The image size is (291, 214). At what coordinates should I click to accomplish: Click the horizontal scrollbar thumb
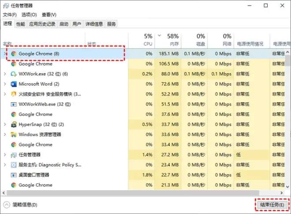pyautogui.click(x=133, y=193)
